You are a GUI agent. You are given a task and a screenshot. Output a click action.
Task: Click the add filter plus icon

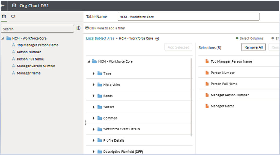click(87, 28)
